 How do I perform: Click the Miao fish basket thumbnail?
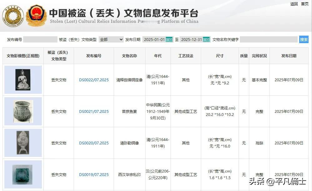pyautogui.click(x=22, y=111)
